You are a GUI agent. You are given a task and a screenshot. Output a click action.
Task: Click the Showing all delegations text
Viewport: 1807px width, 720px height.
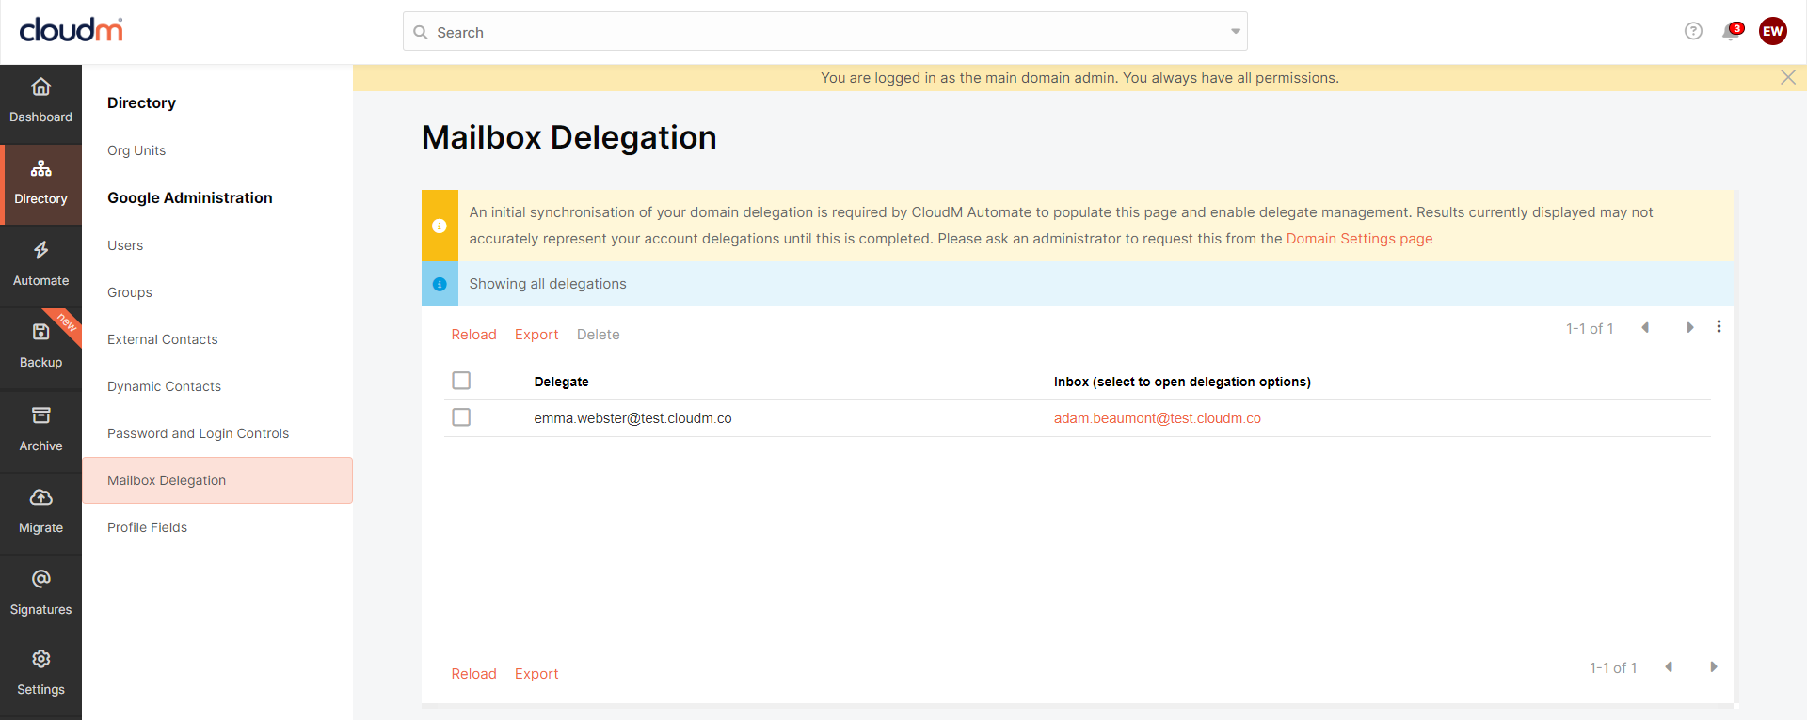point(548,284)
